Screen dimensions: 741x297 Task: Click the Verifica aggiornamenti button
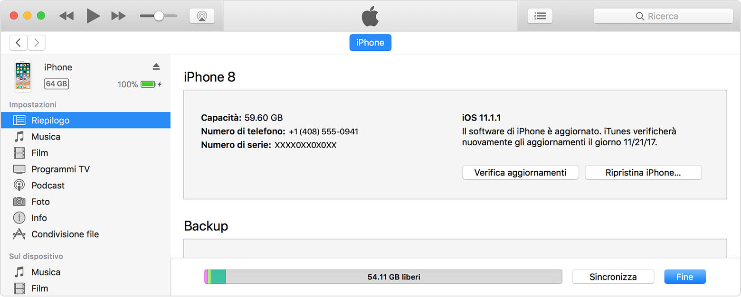pos(520,173)
